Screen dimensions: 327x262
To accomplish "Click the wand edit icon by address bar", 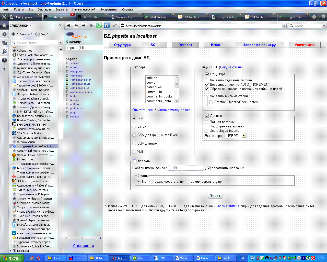I will coord(115,25).
